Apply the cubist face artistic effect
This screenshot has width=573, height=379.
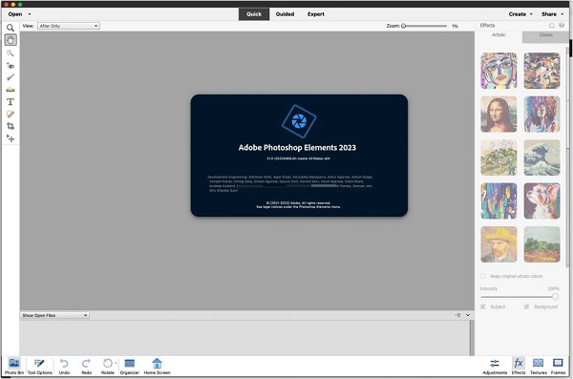pos(499,71)
